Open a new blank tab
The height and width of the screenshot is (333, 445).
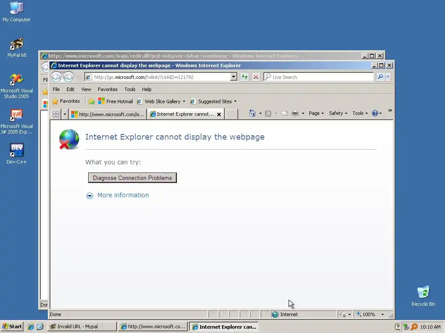point(232,114)
